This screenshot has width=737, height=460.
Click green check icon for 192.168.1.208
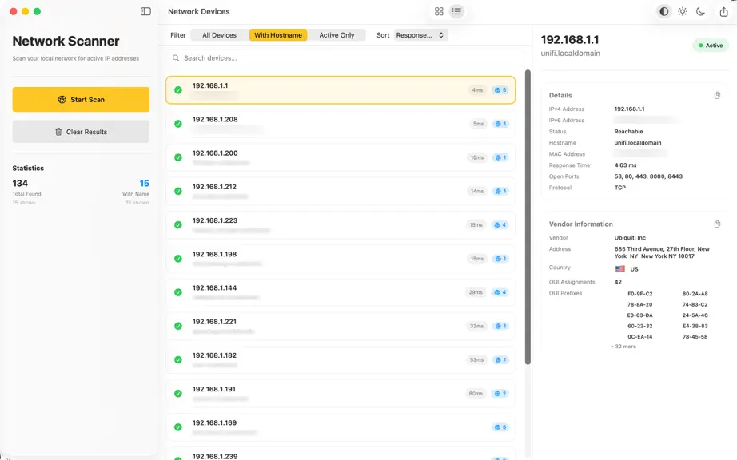tap(178, 124)
